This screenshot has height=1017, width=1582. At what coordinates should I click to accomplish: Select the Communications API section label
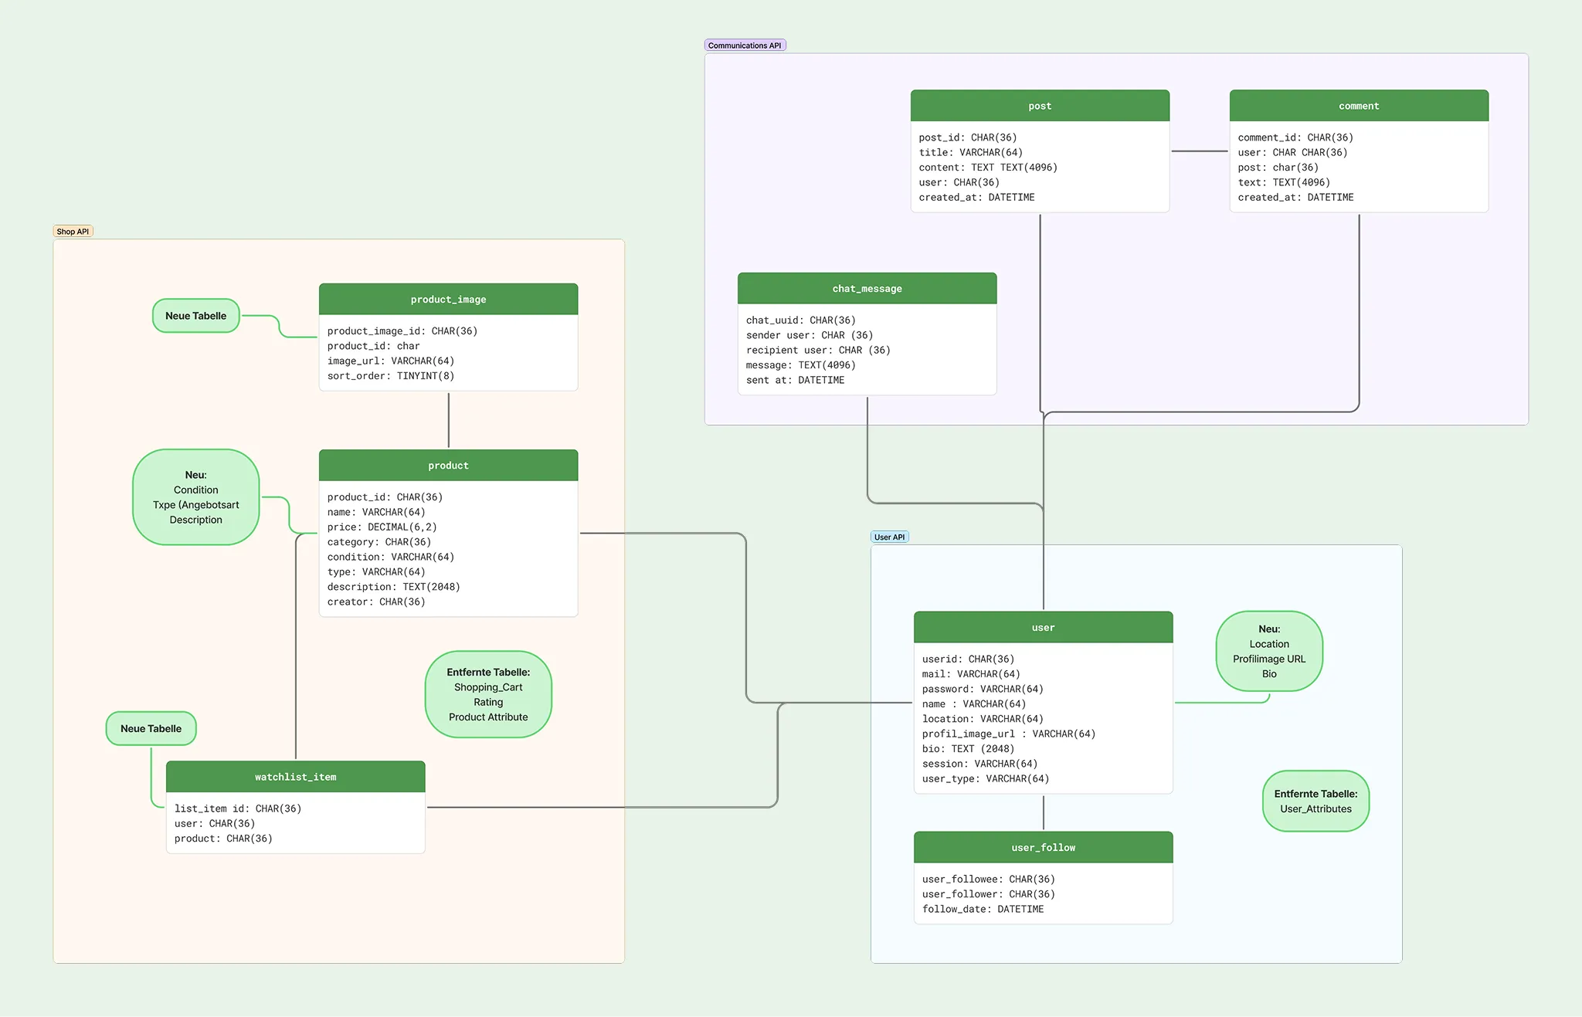pyautogui.click(x=745, y=46)
